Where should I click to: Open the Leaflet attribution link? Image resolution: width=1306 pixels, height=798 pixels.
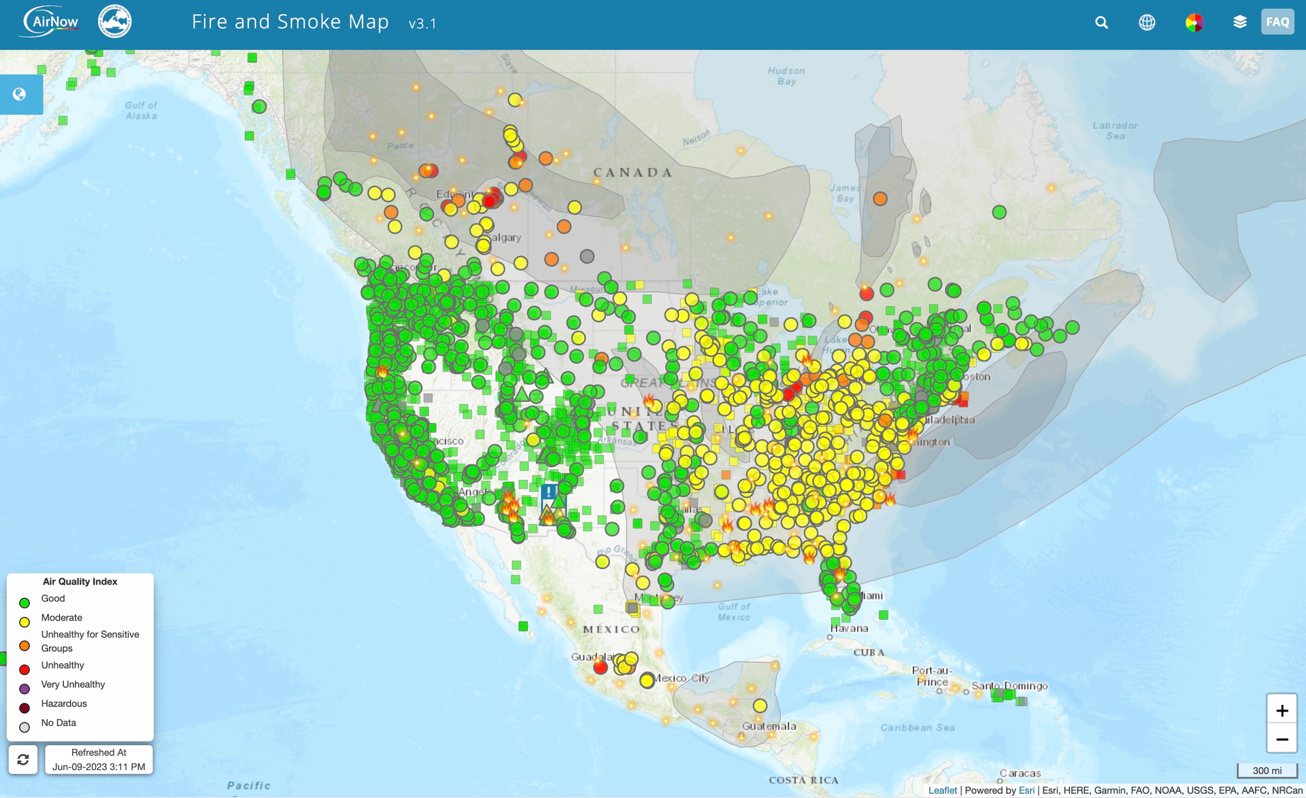pyautogui.click(x=943, y=791)
